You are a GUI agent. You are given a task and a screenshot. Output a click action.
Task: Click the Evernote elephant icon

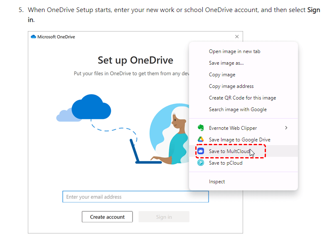[201, 128]
